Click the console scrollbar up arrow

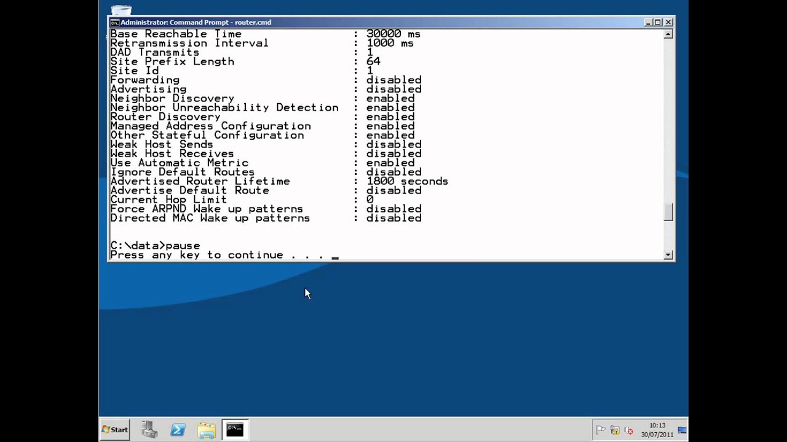tap(668, 34)
